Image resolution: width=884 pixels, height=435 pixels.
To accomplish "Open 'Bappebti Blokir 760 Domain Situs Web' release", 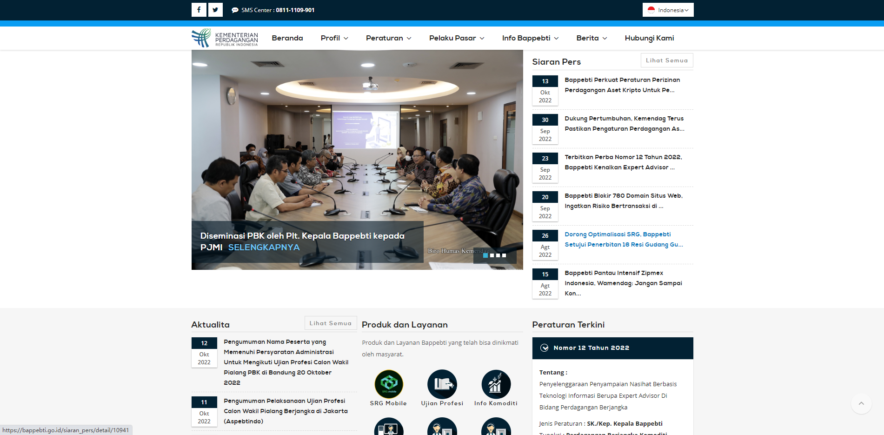I will click(624, 201).
